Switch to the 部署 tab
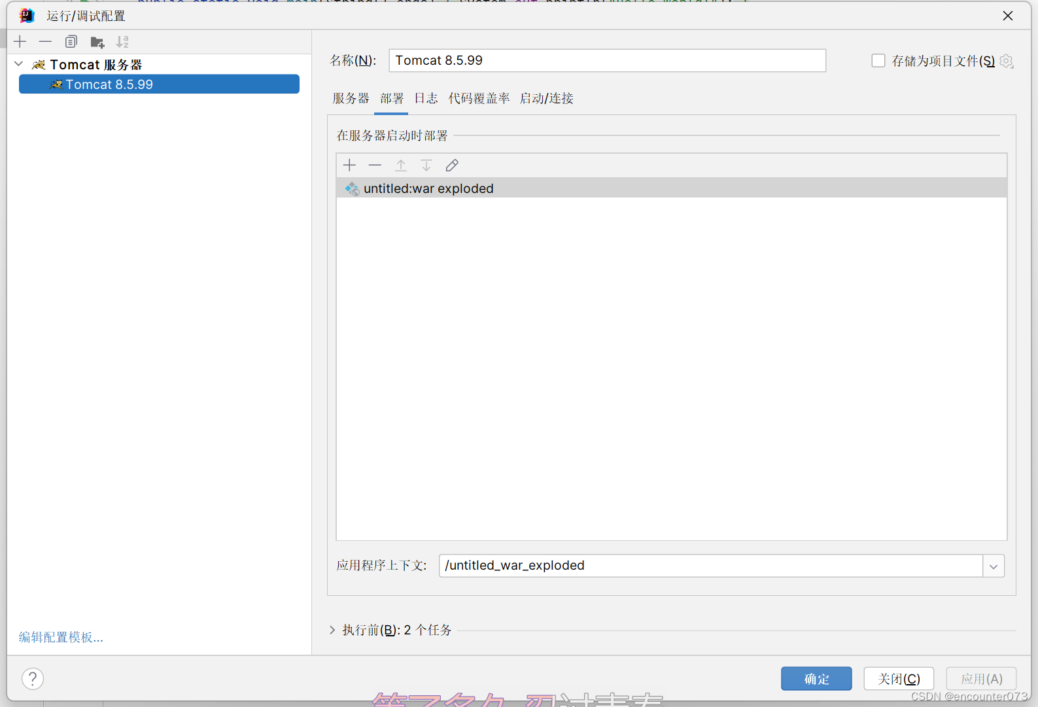The height and width of the screenshot is (707, 1038). pos(392,98)
